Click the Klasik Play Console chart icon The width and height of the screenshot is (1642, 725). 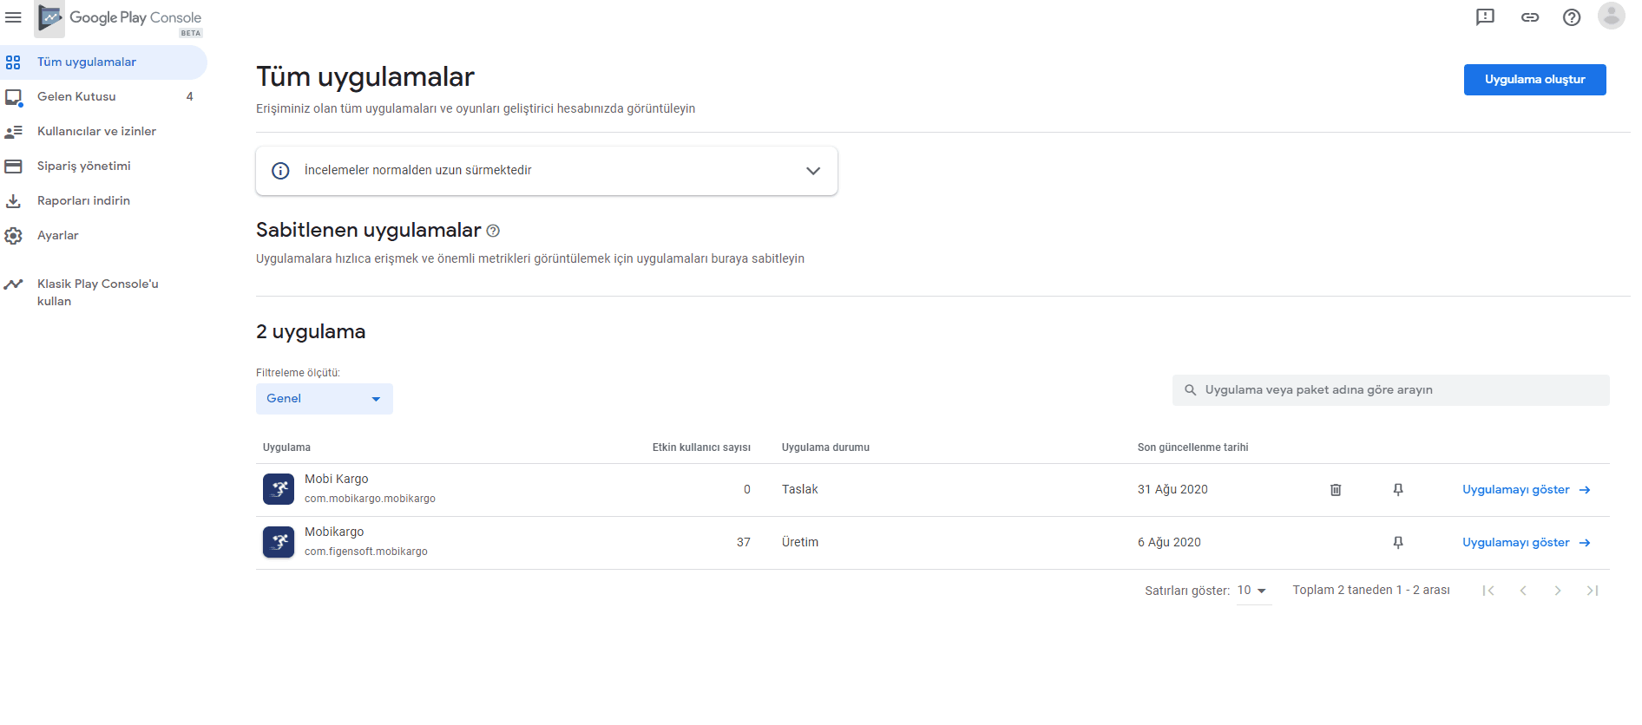(13, 284)
